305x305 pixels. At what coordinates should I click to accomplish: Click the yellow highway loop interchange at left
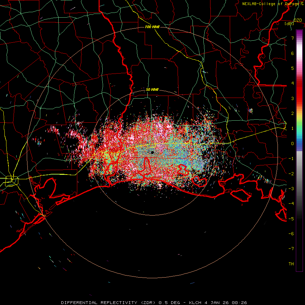[x=12, y=181]
